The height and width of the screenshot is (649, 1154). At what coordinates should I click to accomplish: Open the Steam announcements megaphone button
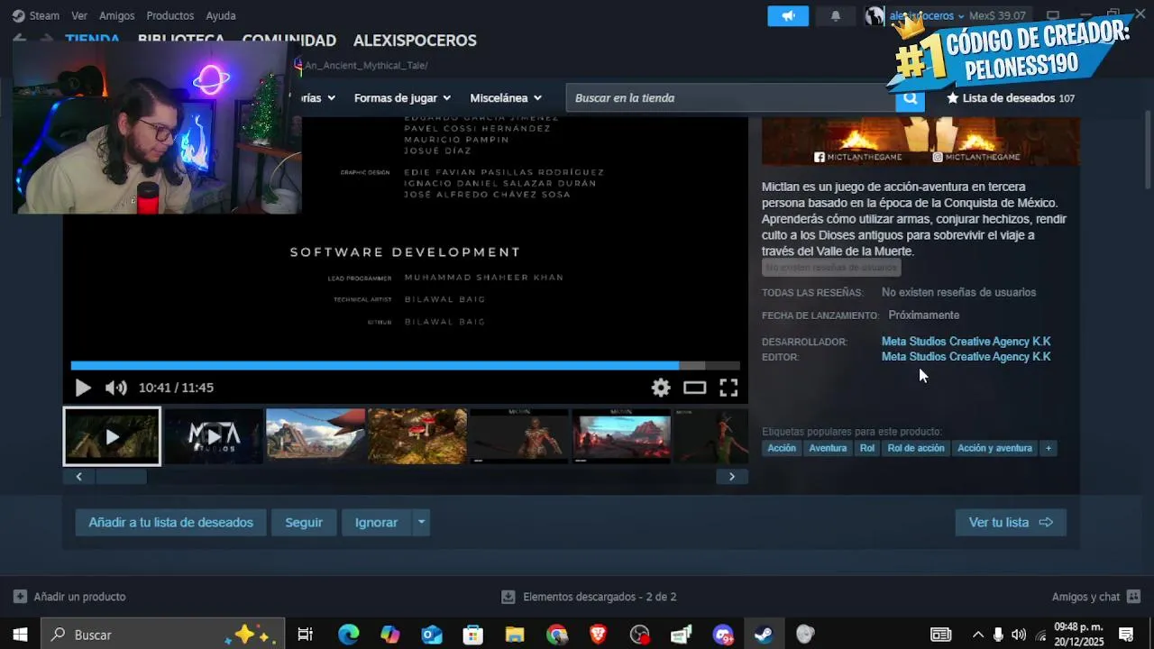[788, 16]
